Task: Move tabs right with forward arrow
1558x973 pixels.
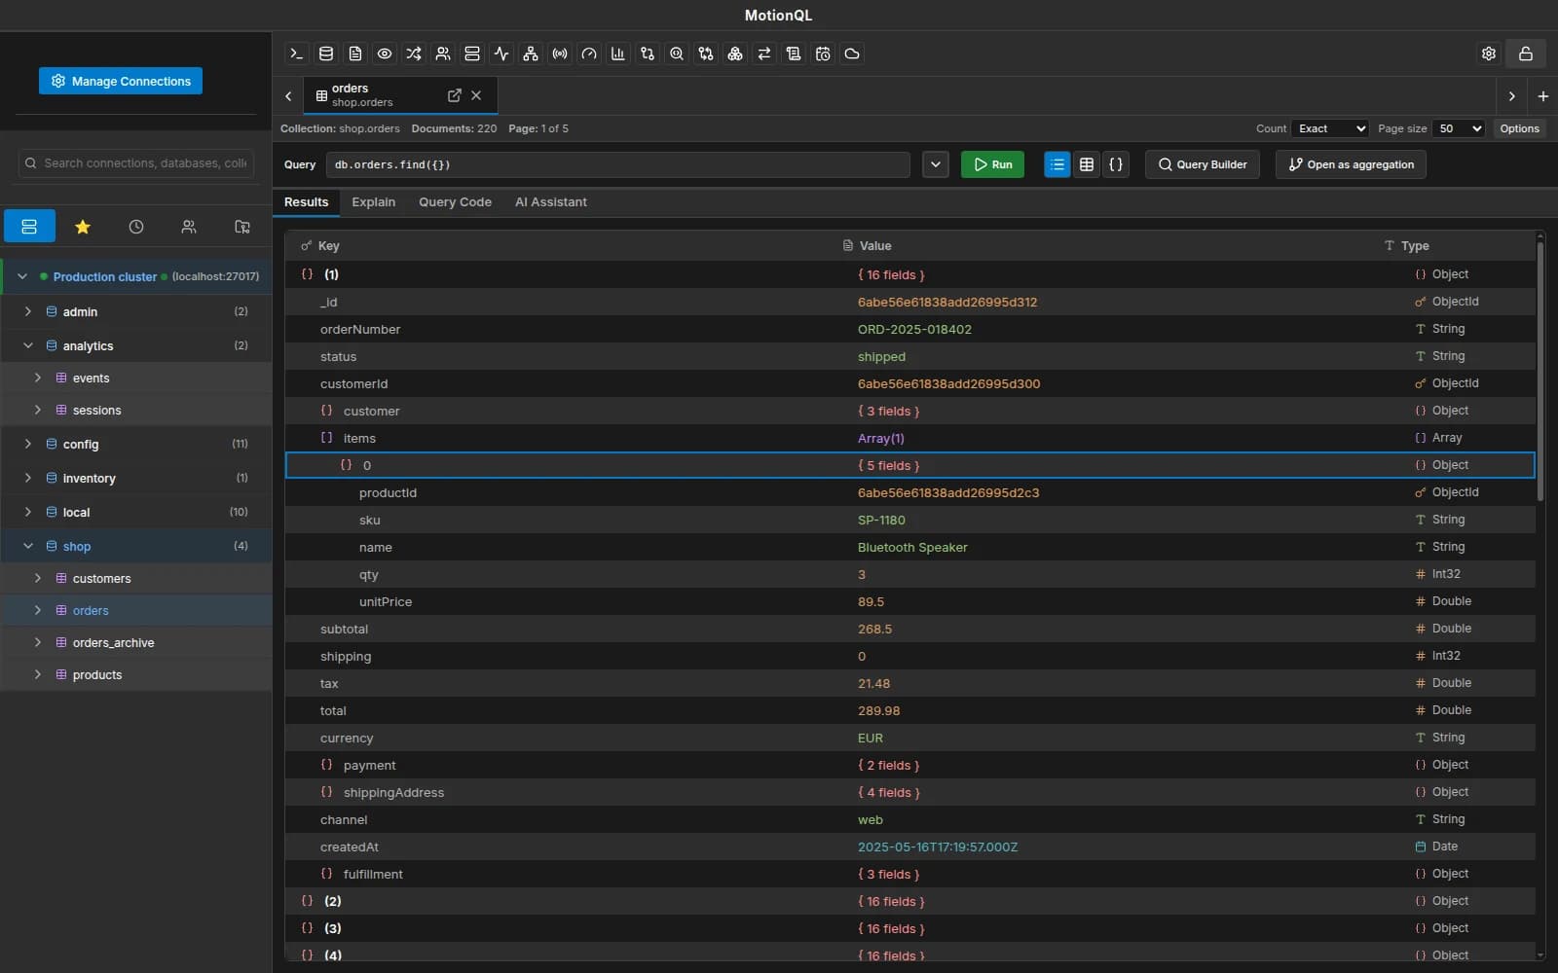Action: (x=1511, y=96)
